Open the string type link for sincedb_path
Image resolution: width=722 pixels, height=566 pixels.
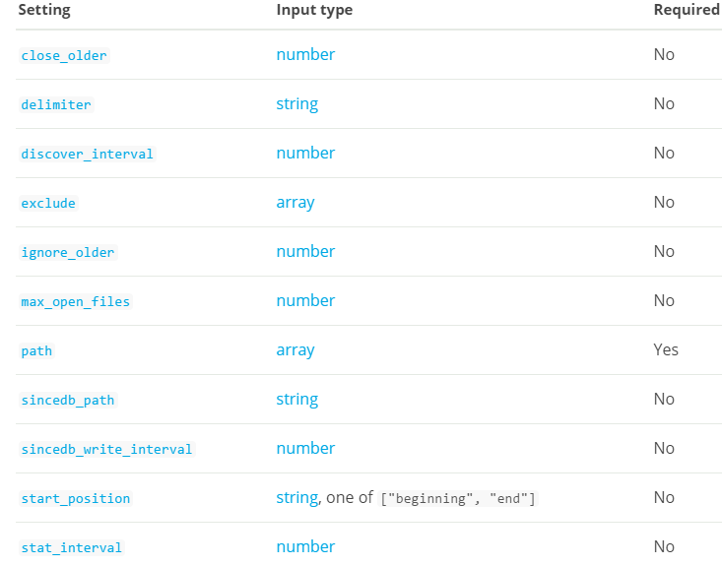[x=296, y=400]
